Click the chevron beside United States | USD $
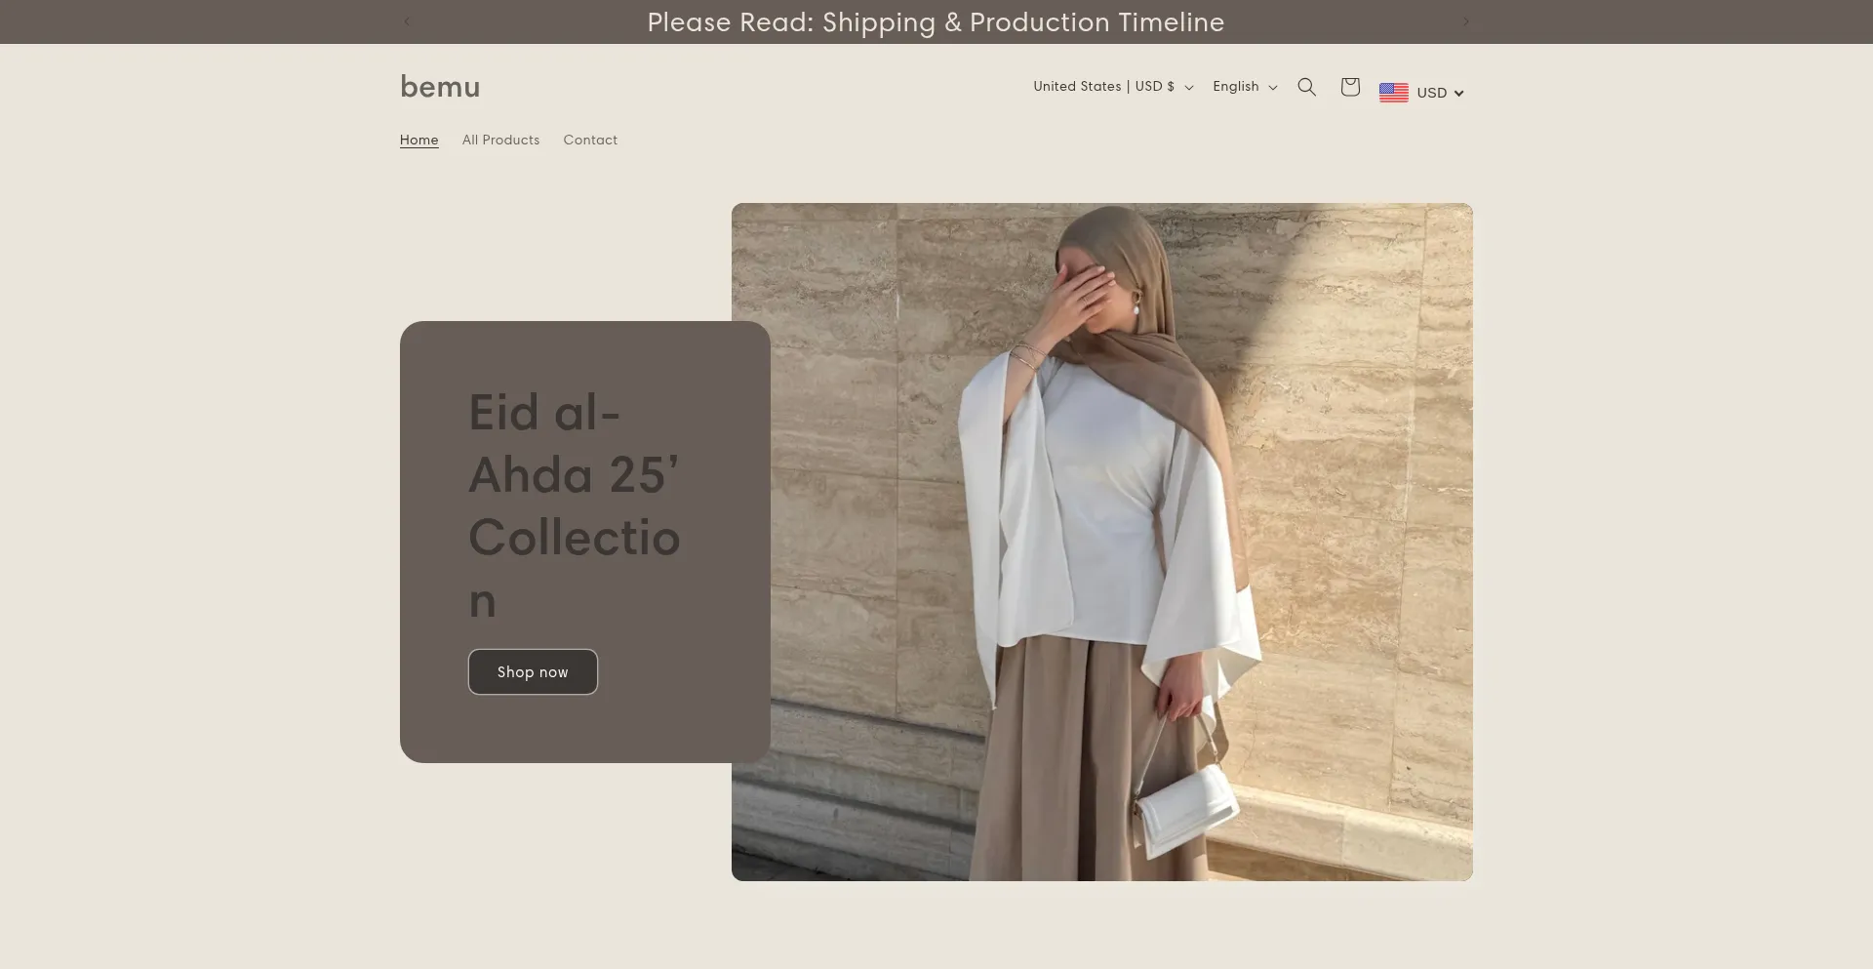The image size is (1873, 969). click(1188, 88)
